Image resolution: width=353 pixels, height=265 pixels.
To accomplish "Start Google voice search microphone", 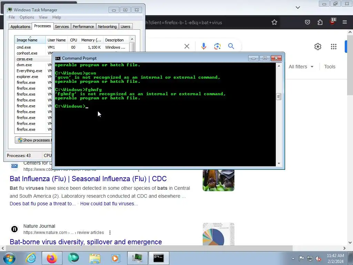I will pos(204,46).
